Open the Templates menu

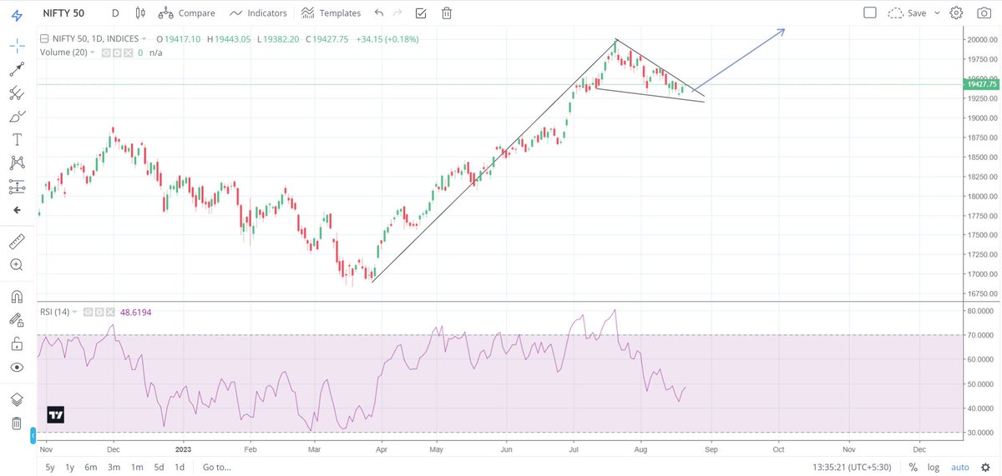pyautogui.click(x=331, y=13)
